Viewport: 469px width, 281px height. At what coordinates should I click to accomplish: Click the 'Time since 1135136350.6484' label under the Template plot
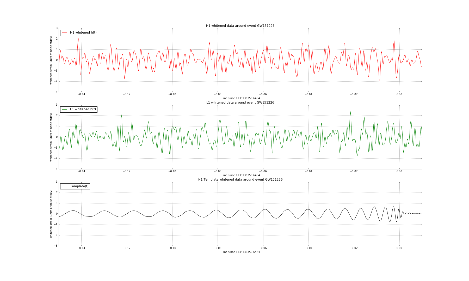[240, 252]
